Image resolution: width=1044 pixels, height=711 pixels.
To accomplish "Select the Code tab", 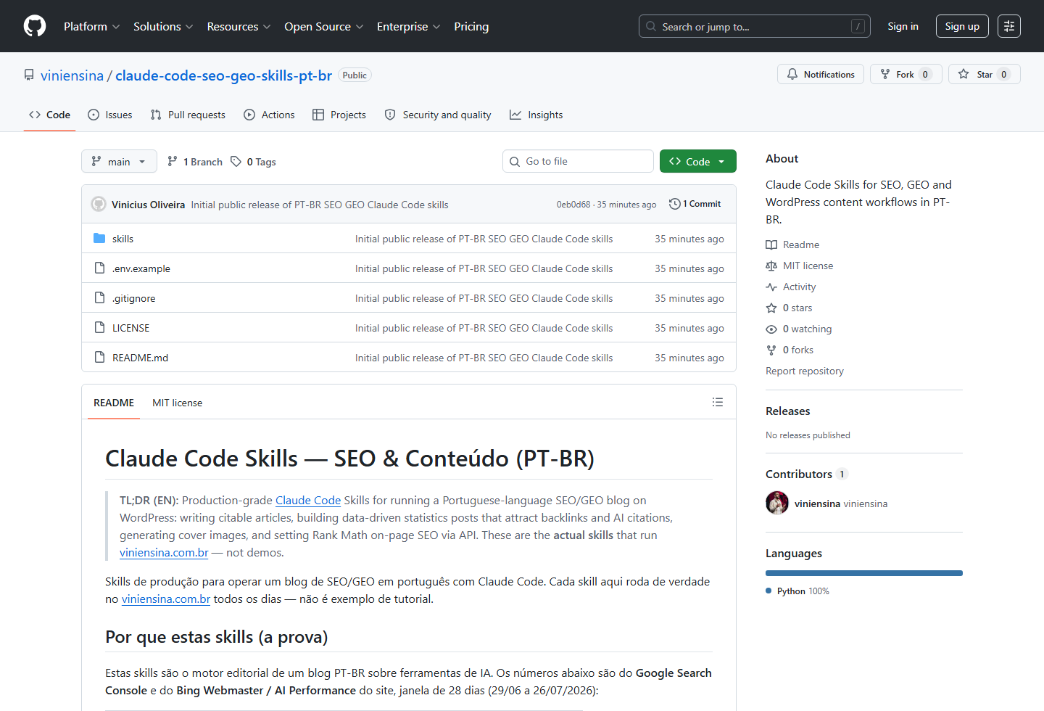I will coord(49,115).
